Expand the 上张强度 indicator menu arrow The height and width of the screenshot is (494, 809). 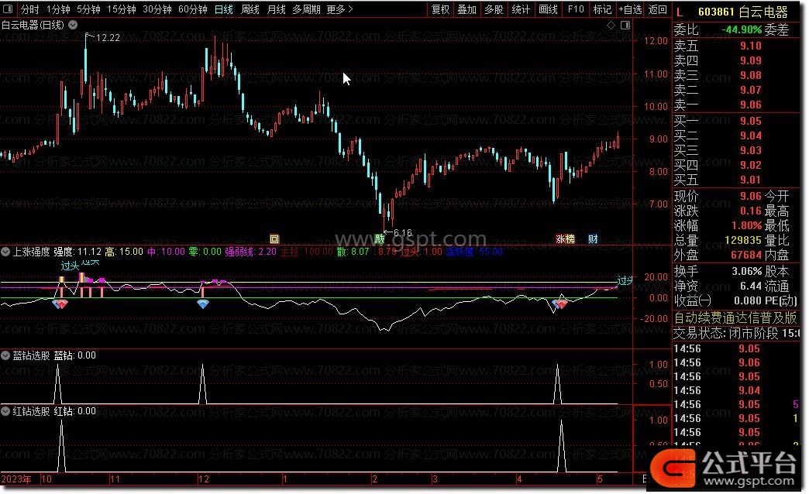click(5, 252)
